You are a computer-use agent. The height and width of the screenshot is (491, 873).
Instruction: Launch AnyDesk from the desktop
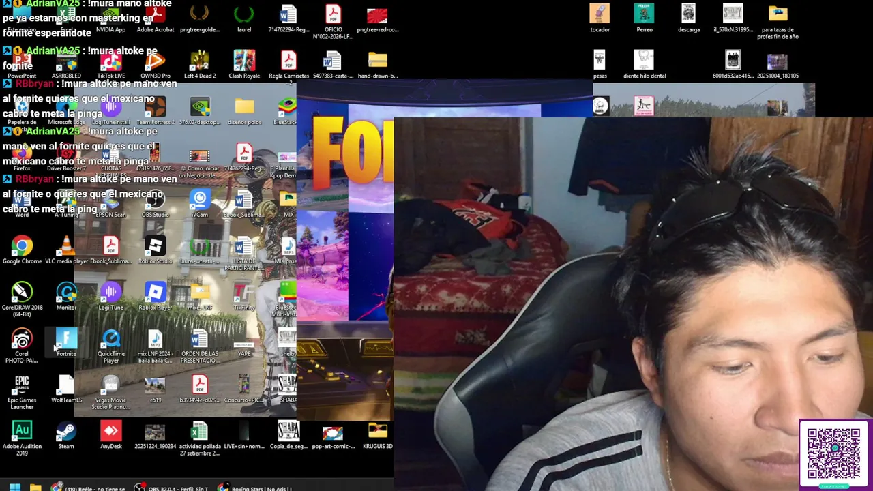click(x=110, y=436)
